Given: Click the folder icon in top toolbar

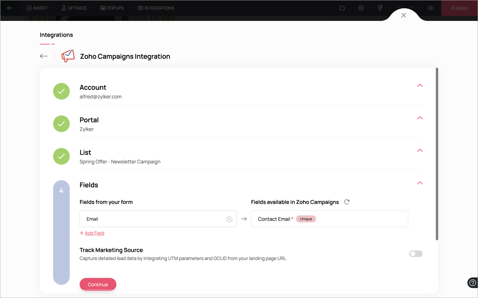Looking at the screenshot, I should [342, 8].
